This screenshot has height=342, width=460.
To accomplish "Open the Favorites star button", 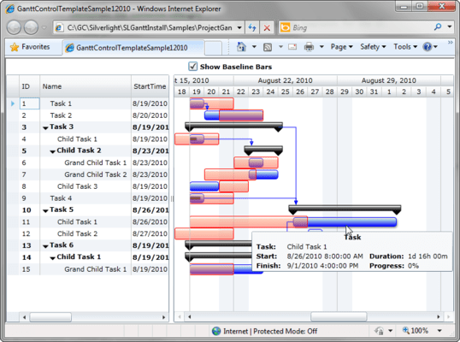I will (30, 47).
